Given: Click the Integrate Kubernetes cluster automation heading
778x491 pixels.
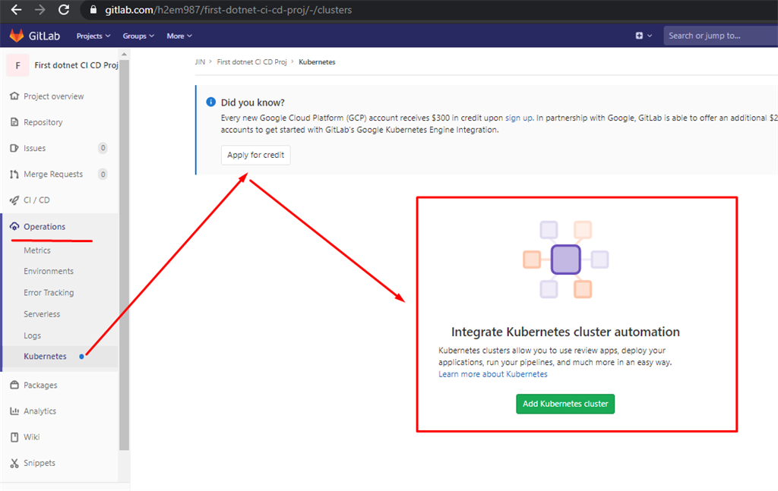Looking at the screenshot, I should [565, 332].
